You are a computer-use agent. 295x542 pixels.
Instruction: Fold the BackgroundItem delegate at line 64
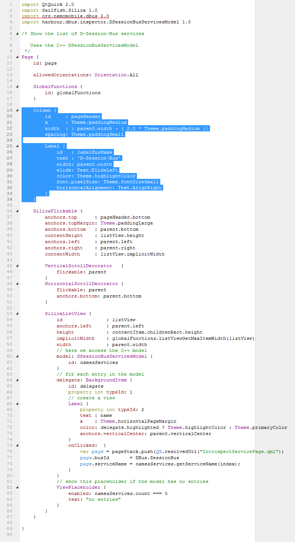click(x=17, y=380)
